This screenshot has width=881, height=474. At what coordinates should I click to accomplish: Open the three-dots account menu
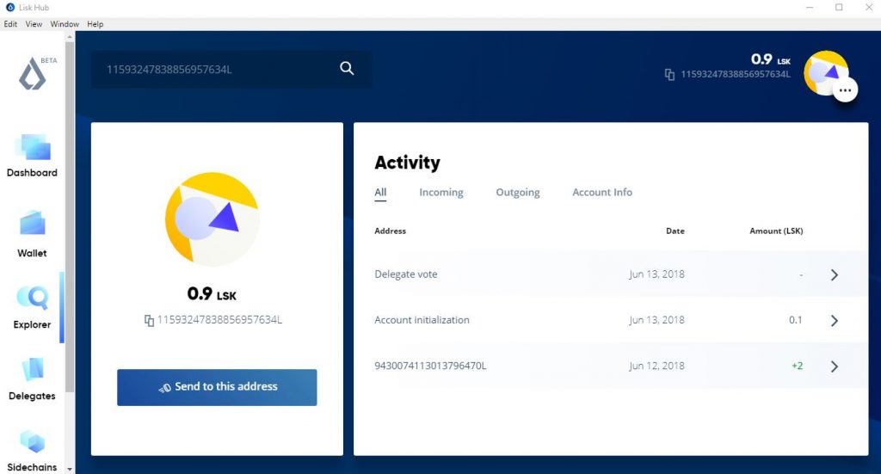tap(845, 89)
